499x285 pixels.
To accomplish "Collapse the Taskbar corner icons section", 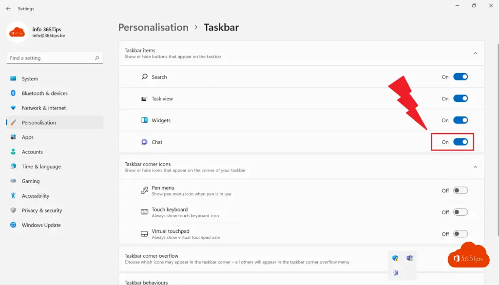I will coord(476,167).
